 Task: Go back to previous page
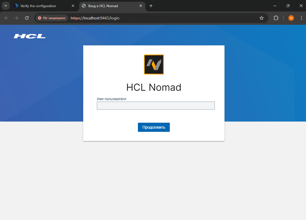[6, 18]
